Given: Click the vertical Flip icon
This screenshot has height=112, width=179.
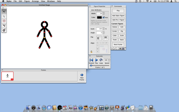Looking at the screenshot, I should tap(106, 38).
